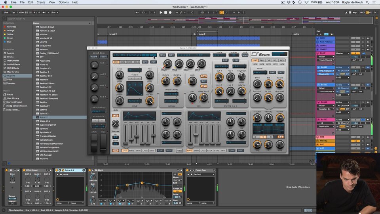Select Drums category in browser
The height and width of the screenshot is (214, 380).
pos(10,57)
